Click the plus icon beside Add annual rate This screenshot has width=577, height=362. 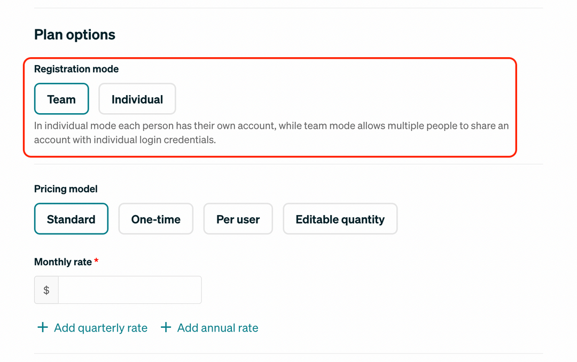(166, 327)
